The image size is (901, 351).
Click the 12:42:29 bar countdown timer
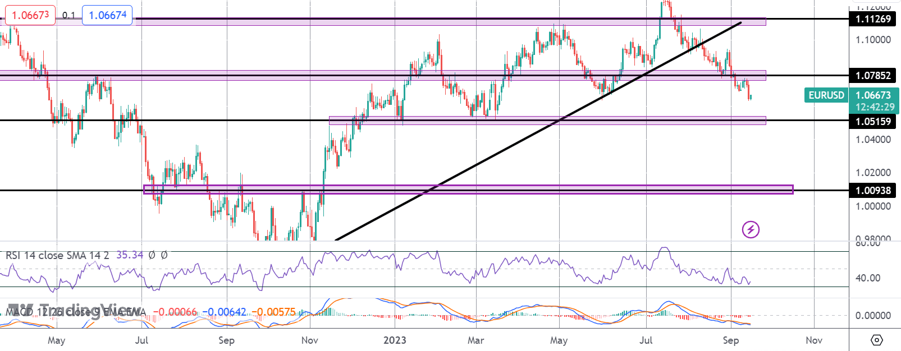coord(875,107)
